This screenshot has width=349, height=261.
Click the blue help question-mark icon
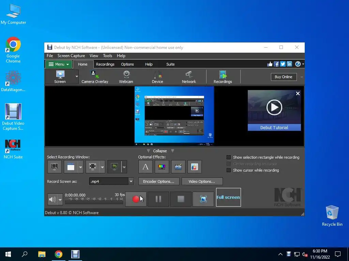[x=298, y=64]
